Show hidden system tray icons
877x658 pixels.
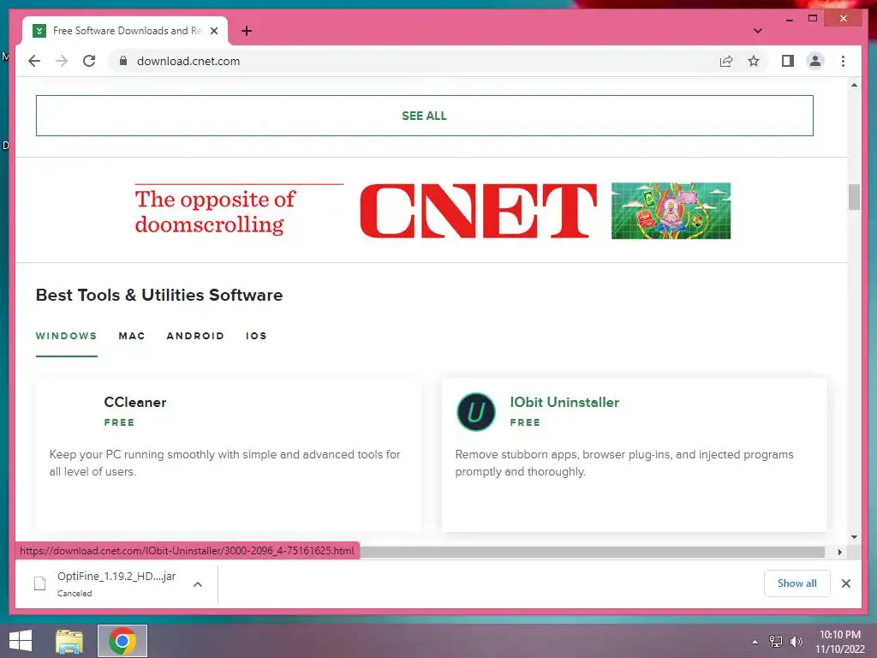click(755, 642)
